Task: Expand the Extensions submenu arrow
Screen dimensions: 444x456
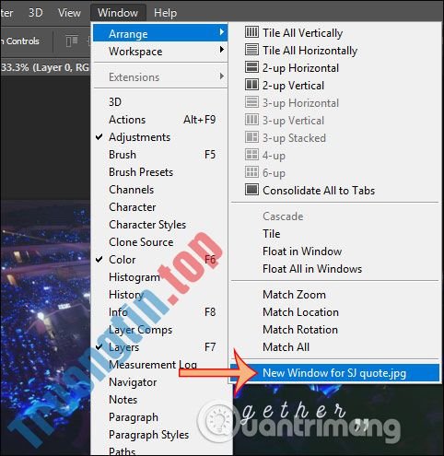Action: tap(222, 76)
